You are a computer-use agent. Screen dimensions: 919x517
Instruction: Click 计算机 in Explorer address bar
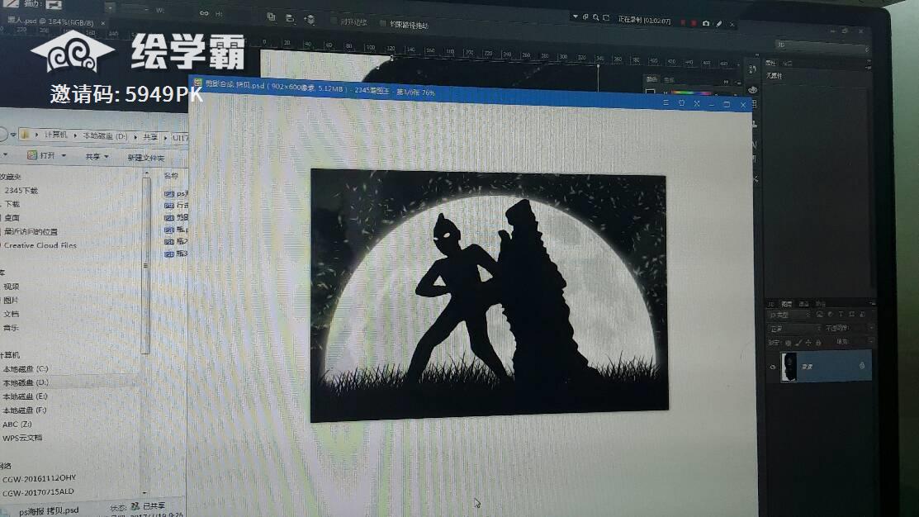55,135
